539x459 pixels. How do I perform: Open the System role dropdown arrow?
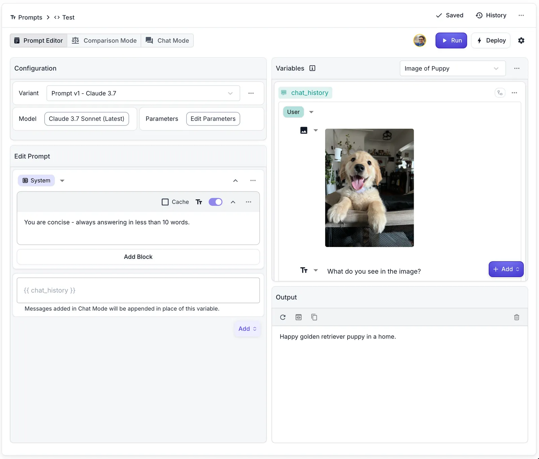[x=62, y=181]
